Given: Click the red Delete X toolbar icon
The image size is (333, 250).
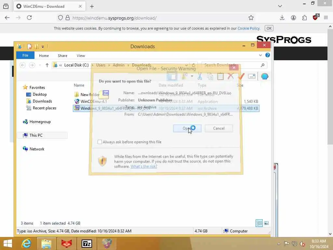Looking at the screenshot, I should pos(231,76).
